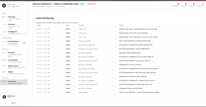Click the Active status badge
This screenshot has width=206, height=107.
tap(82, 4)
